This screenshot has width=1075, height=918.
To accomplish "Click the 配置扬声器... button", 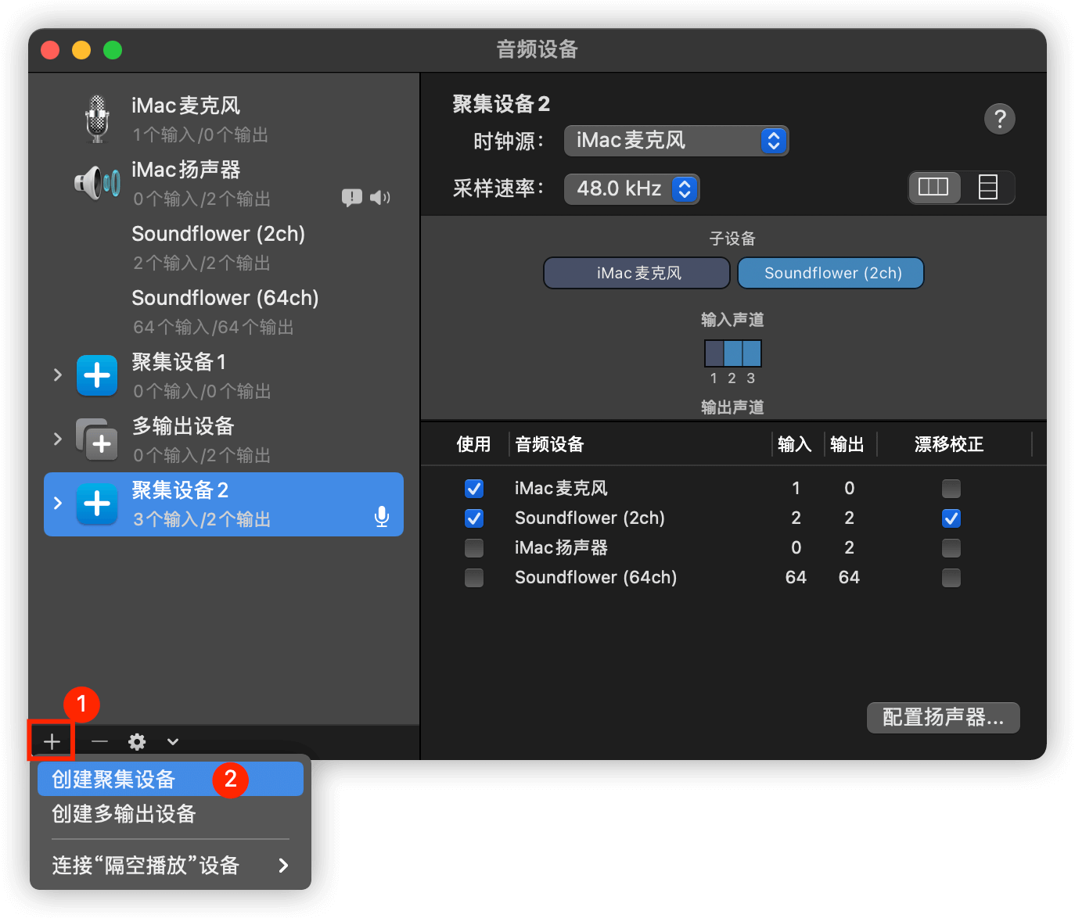I will point(943,717).
